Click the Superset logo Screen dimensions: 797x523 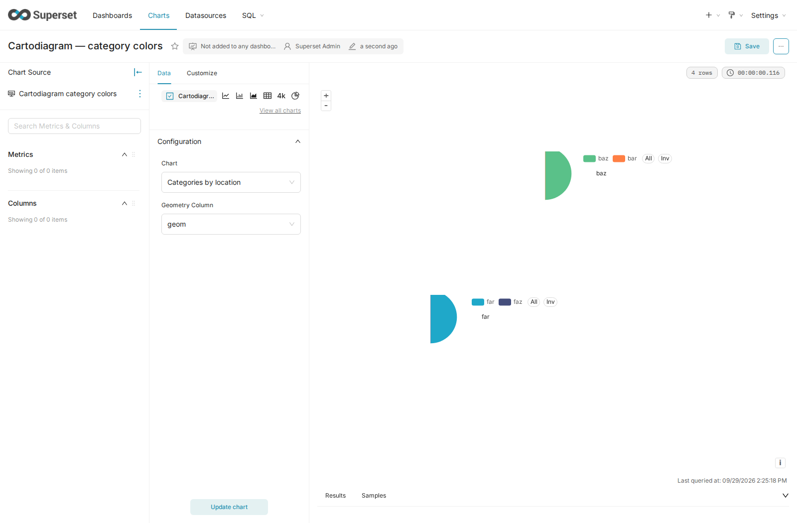[42, 15]
